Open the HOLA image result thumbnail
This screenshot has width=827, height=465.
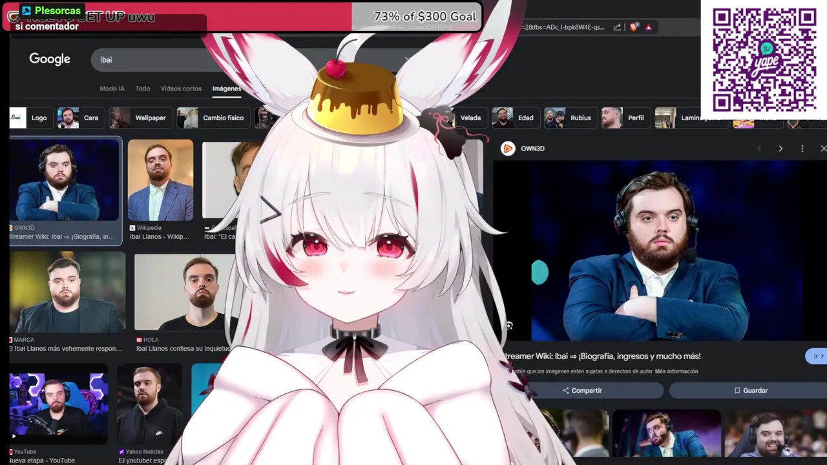pyautogui.click(x=186, y=292)
